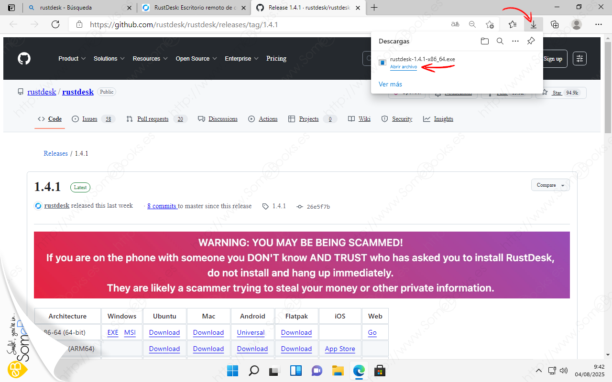Search downloads with the magnifier icon
612x382 pixels.
pyautogui.click(x=500, y=41)
